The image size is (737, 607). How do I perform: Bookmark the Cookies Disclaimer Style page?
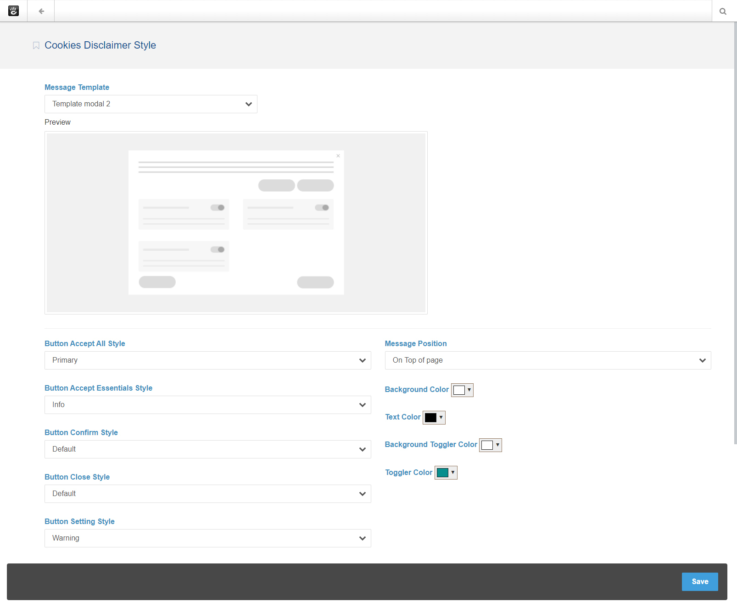click(x=36, y=45)
